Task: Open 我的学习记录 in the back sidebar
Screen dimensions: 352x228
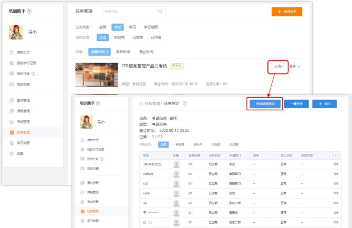Action: click(x=27, y=63)
